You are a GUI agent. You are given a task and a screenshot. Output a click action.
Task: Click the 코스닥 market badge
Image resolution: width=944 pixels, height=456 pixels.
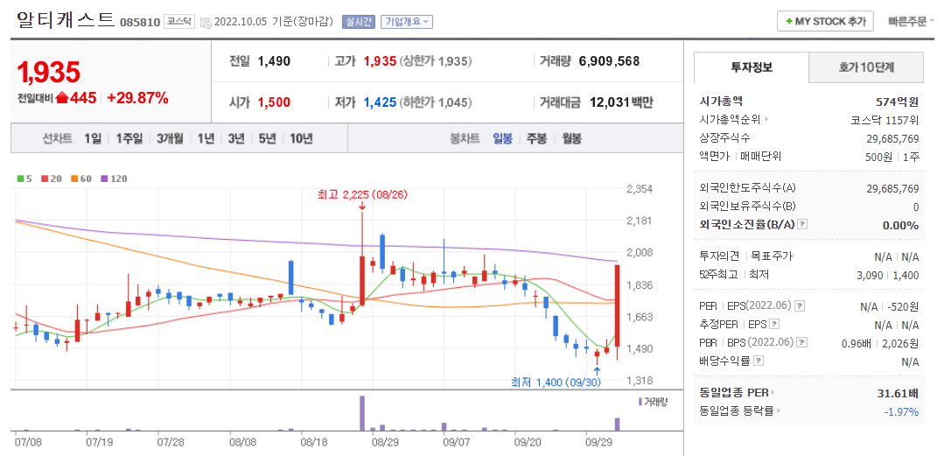(178, 22)
